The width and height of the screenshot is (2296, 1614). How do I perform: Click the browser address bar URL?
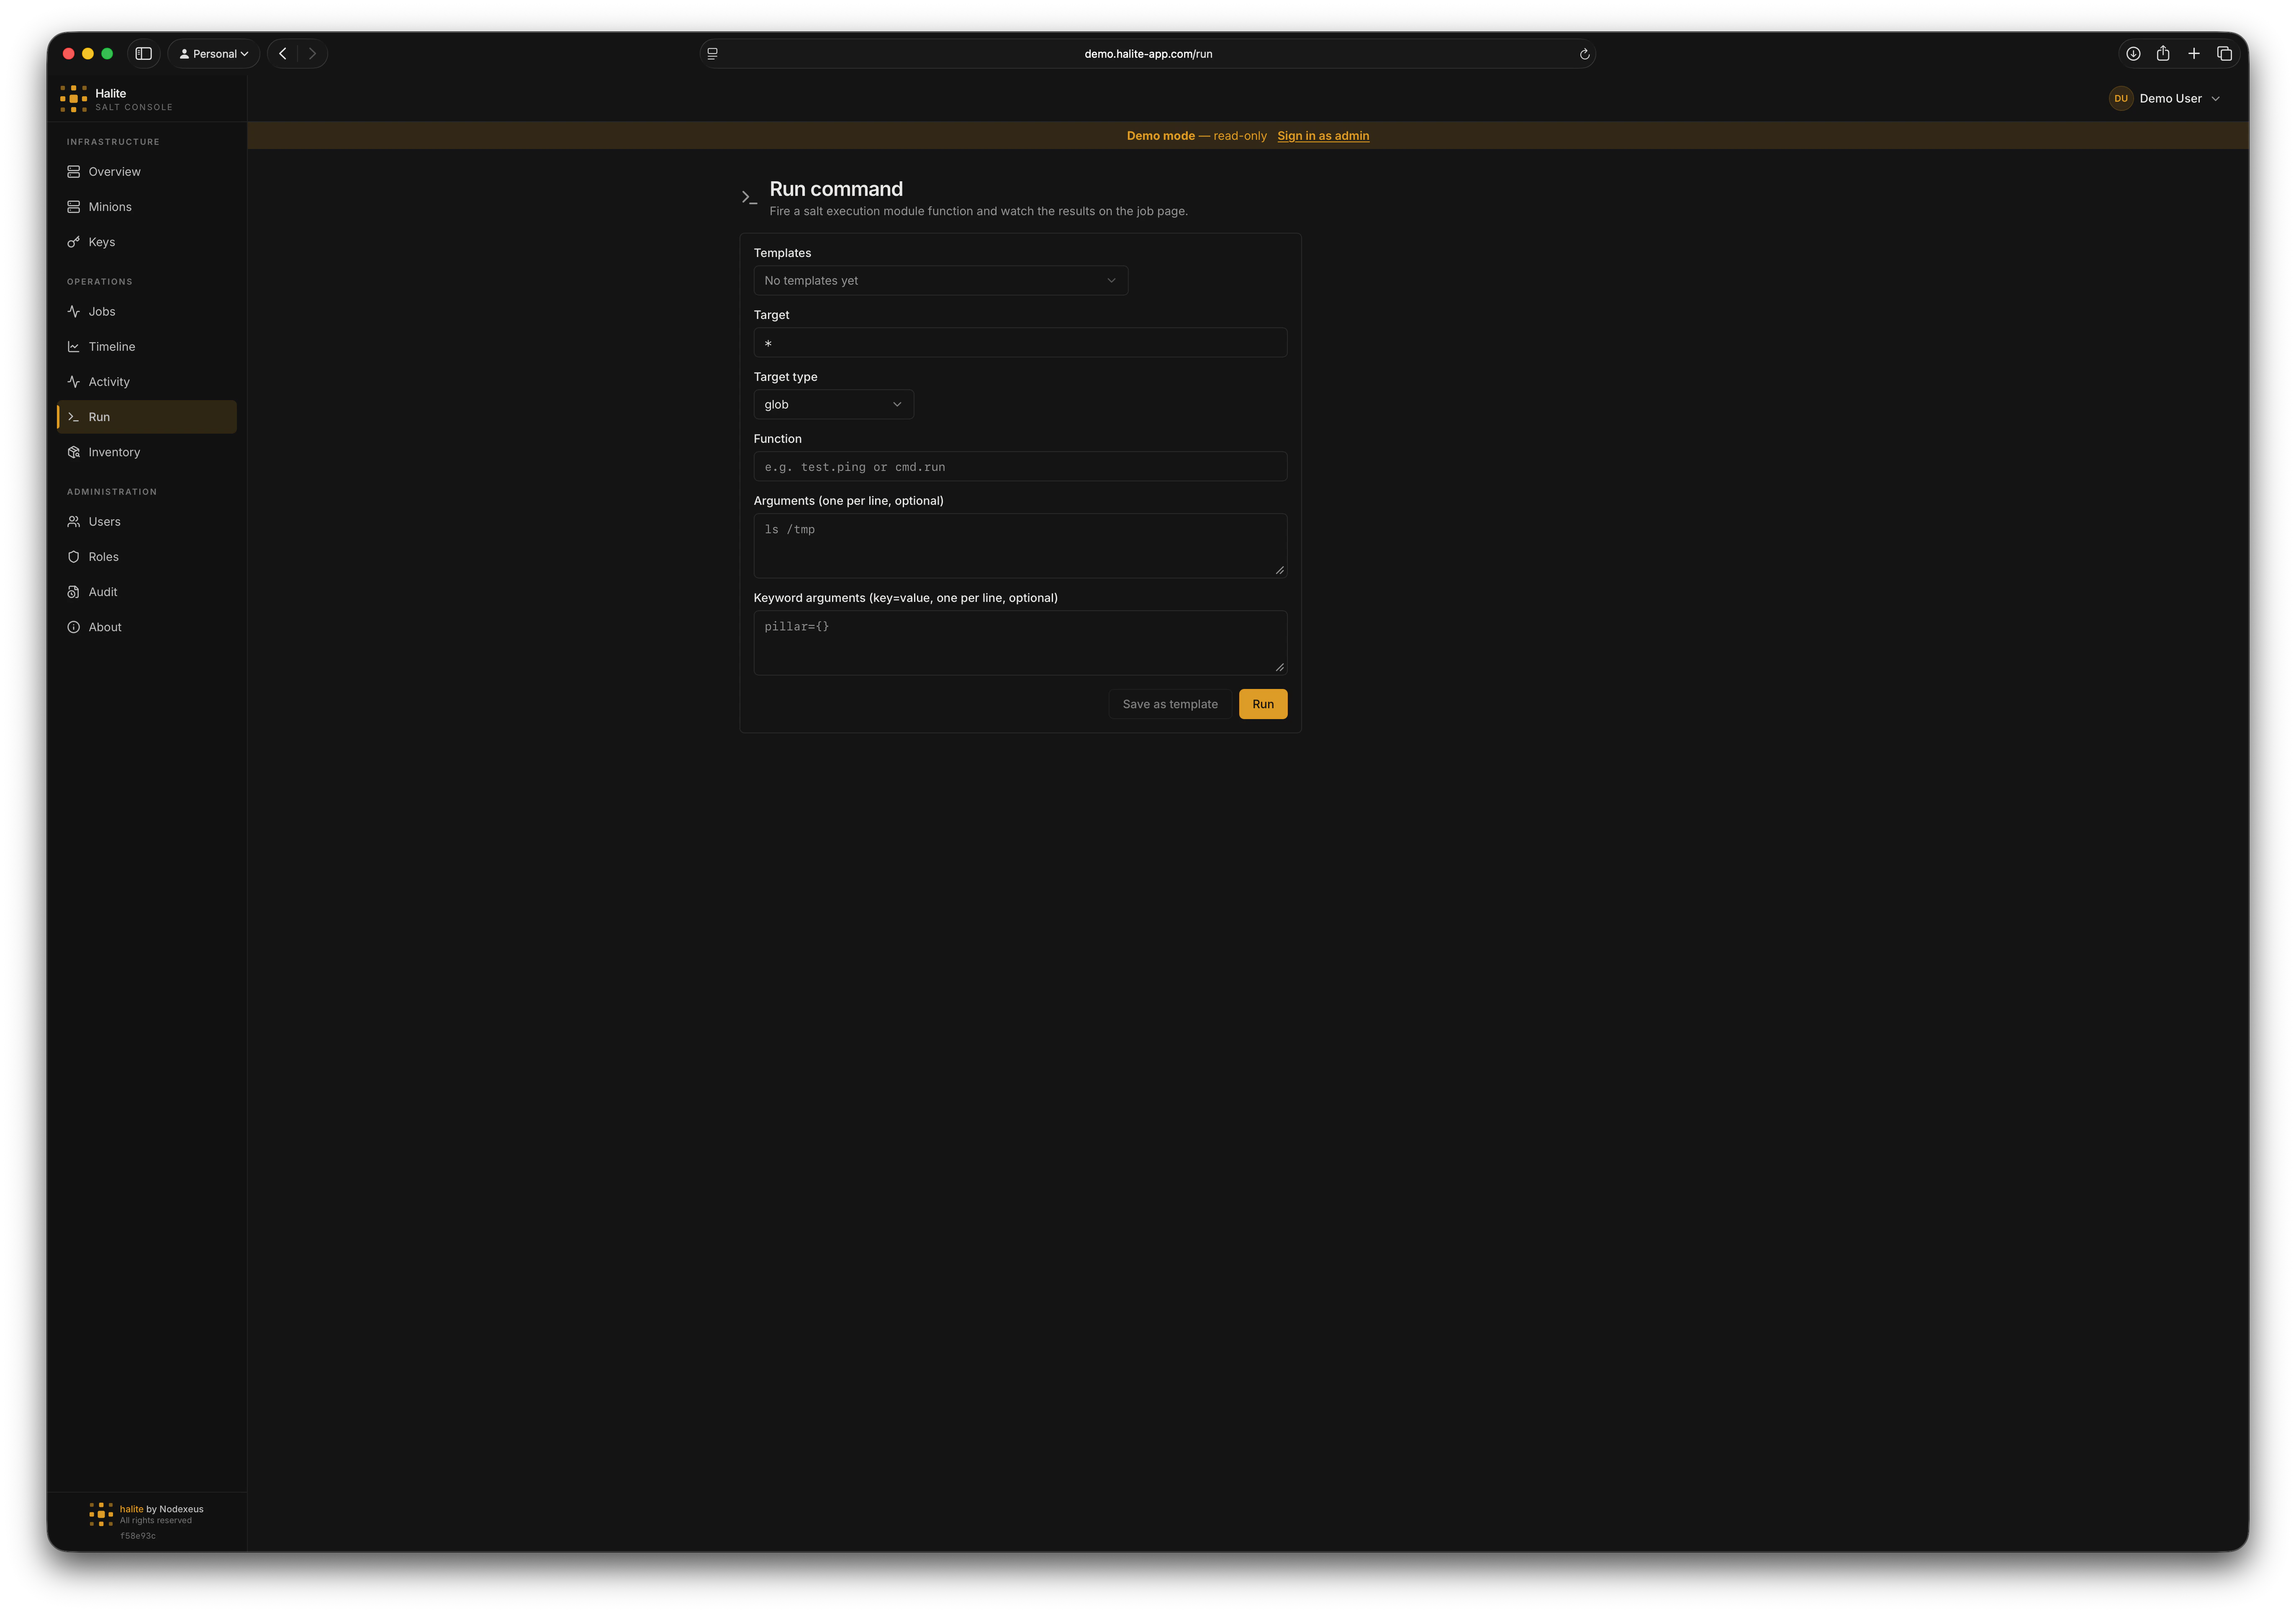click(1148, 54)
